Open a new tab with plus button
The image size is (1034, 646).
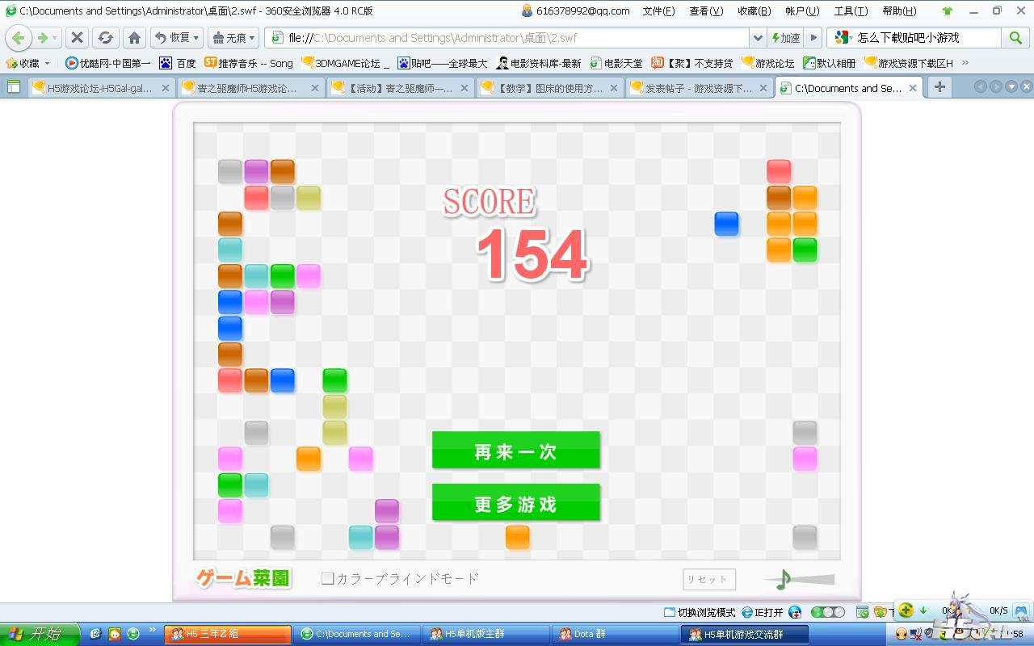pyautogui.click(x=939, y=88)
